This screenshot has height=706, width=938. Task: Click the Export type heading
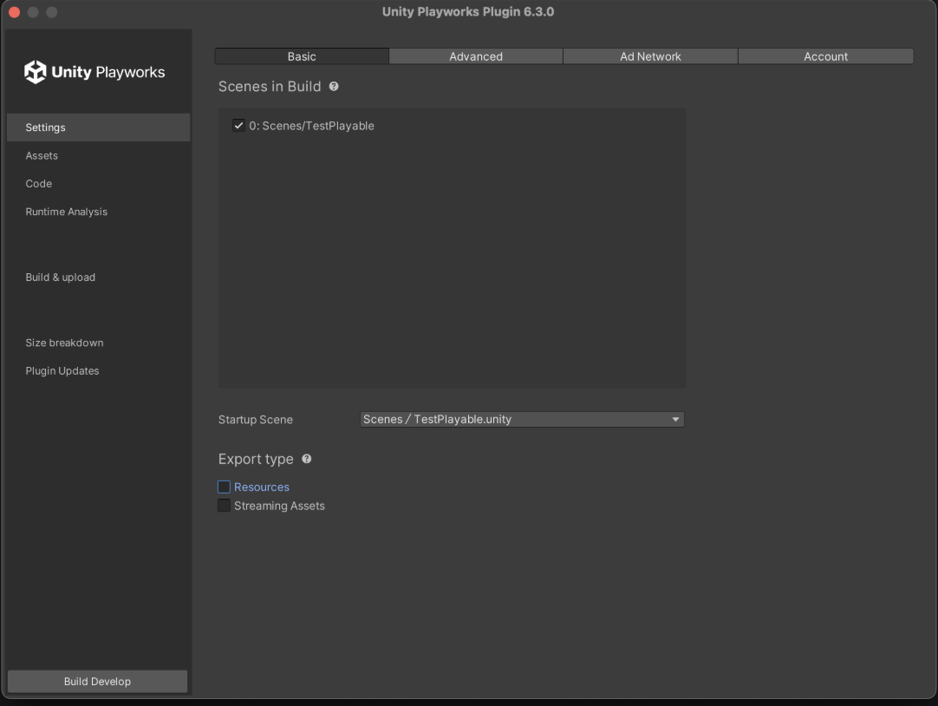[x=256, y=459]
